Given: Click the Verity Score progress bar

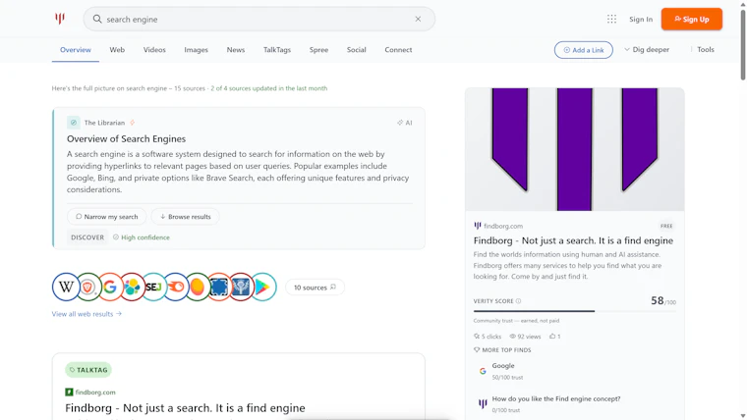Looking at the screenshot, I should coord(575,311).
